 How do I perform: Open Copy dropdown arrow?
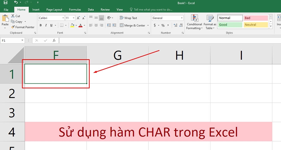click(25, 22)
